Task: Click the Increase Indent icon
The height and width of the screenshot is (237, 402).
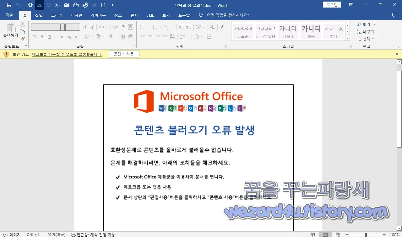Action: click(x=188, y=27)
